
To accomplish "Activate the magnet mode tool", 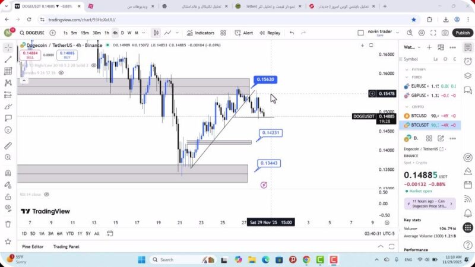I will click(x=8, y=173).
